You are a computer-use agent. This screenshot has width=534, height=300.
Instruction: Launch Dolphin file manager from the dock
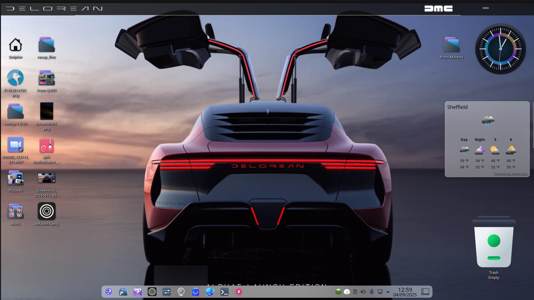click(123, 292)
